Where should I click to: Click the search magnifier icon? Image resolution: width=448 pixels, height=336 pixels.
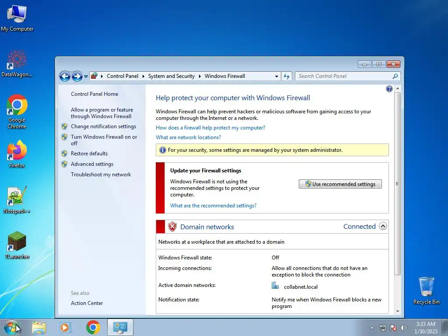395,76
